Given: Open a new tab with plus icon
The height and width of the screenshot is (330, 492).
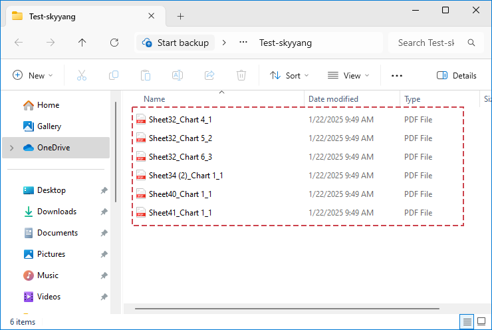Looking at the screenshot, I should 180,17.
